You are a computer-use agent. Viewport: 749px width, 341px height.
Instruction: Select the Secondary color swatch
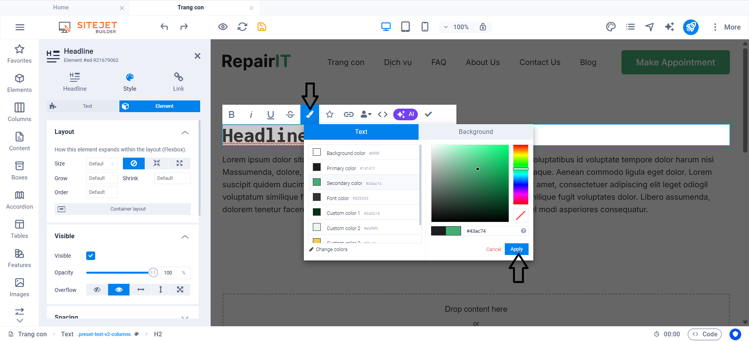tap(317, 183)
